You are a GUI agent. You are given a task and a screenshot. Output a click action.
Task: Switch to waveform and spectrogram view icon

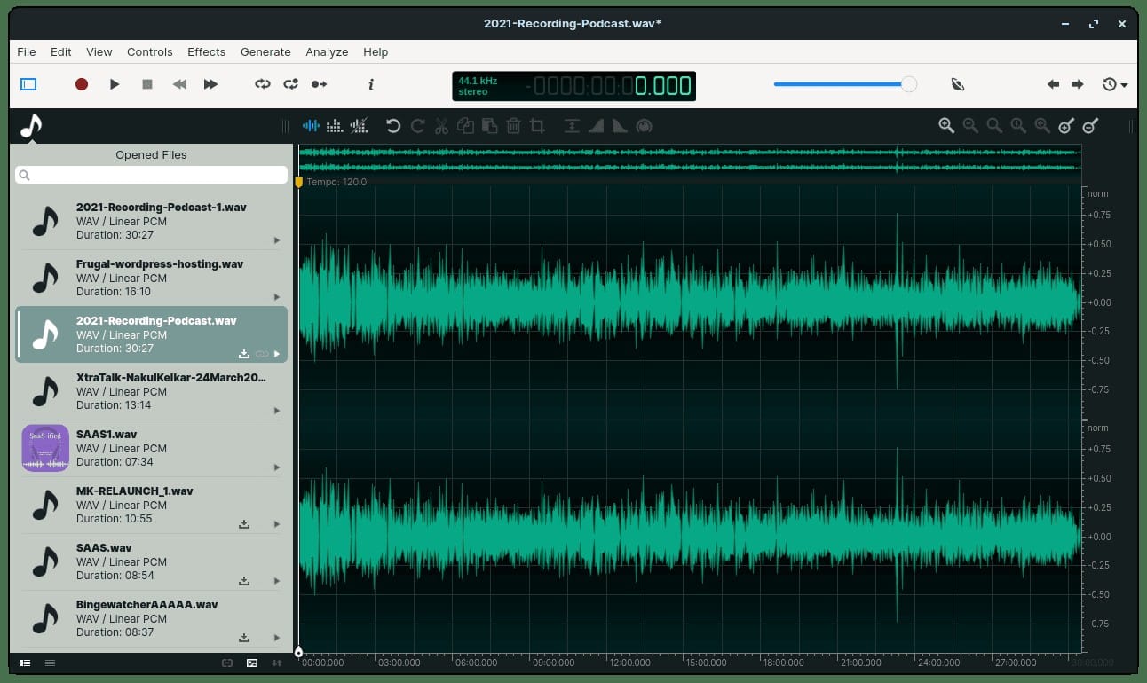[x=360, y=126]
